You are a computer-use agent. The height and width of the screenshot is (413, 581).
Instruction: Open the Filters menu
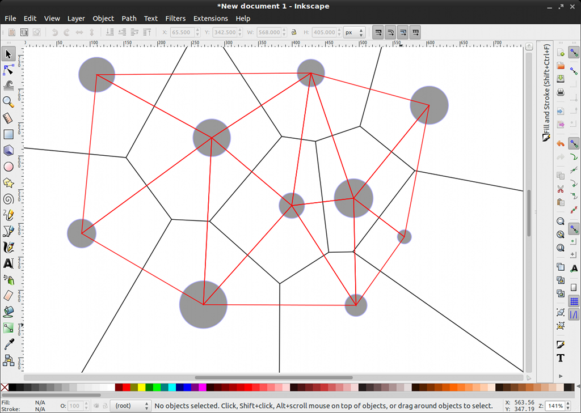coord(175,18)
